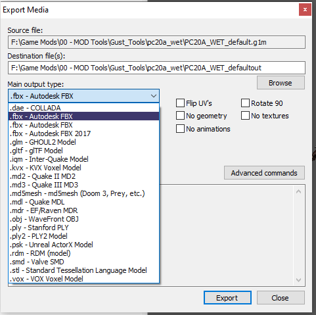This screenshot has width=316, height=315.
Task: Select .ply - Stanford PLY
Action: (83, 228)
